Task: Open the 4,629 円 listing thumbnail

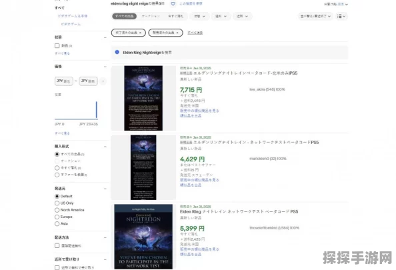Action: pos(143,167)
